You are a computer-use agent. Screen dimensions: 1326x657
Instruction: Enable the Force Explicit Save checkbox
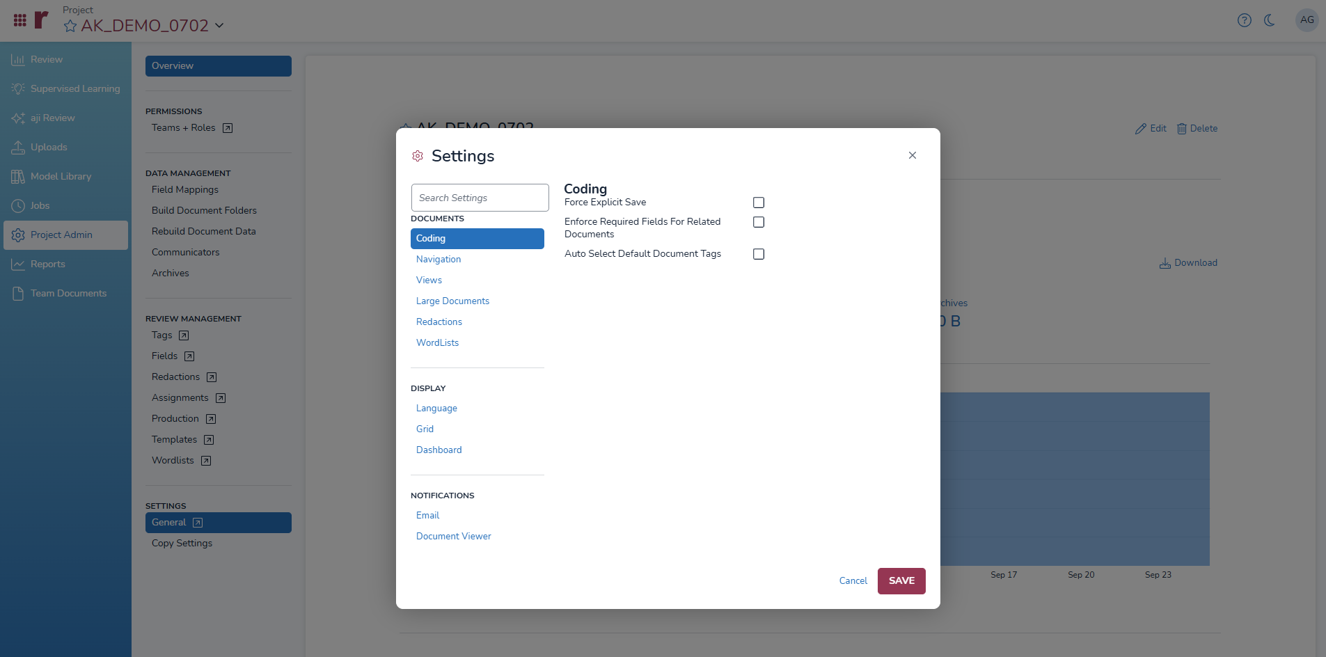point(759,203)
